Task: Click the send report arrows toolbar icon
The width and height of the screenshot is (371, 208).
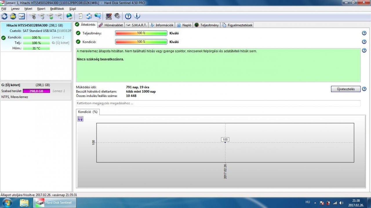Action: pyautogui.click(x=89, y=16)
